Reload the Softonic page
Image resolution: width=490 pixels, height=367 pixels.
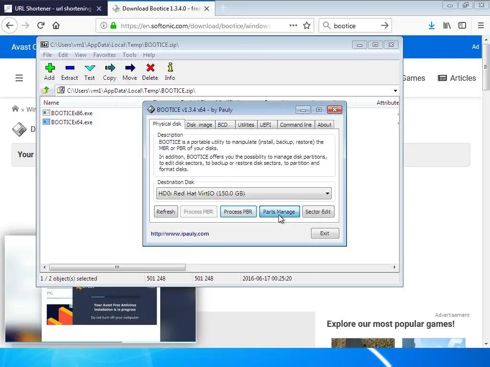(x=41, y=26)
